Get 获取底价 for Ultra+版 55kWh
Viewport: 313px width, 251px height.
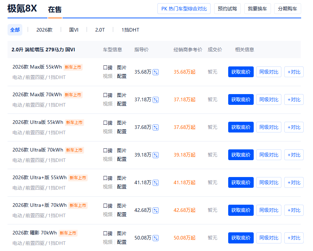point(241,182)
